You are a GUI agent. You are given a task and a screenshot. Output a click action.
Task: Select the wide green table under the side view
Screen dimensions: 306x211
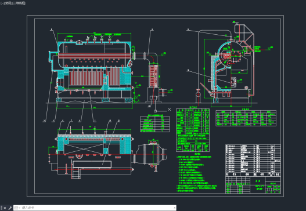tap(246, 118)
